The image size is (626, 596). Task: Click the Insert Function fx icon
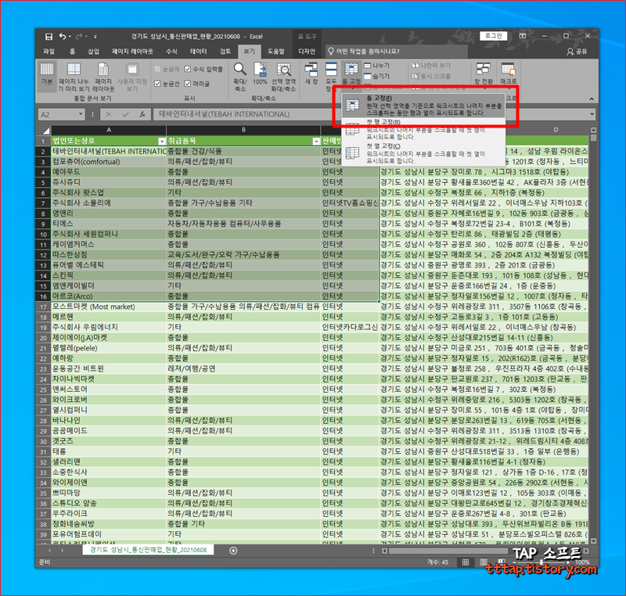click(x=142, y=114)
